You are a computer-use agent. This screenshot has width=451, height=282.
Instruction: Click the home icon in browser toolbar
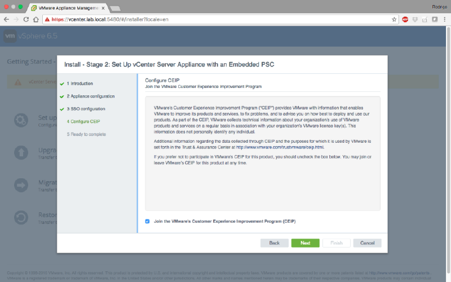click(36, 19)
